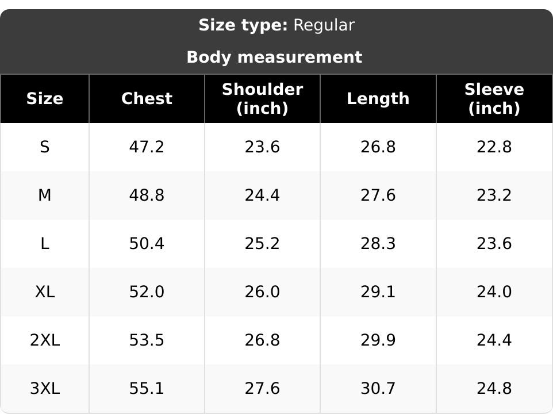Select the XL size row label
553x414 pixels.
[x=45, y=292]
